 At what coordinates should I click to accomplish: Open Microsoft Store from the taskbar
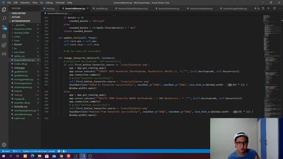pyautogui.click(x=47, y=156)
